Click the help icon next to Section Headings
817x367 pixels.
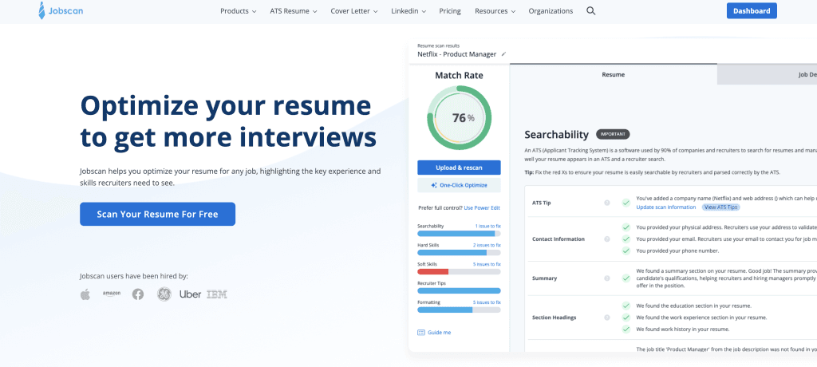pos(607,318)
